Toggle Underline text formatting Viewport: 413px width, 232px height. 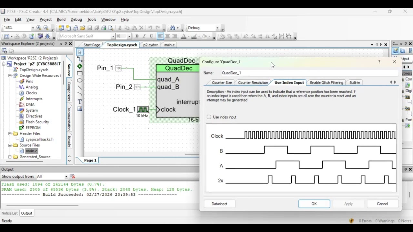pos(151,36)
